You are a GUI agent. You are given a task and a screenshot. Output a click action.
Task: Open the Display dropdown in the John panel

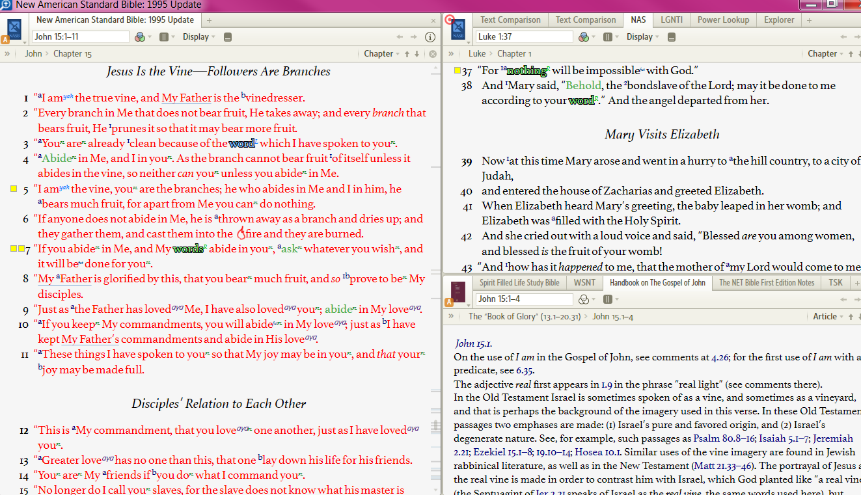[198, 37]
